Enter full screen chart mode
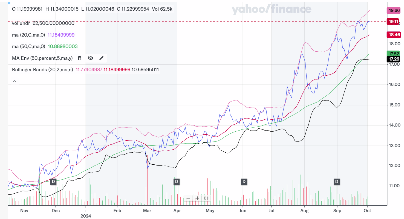 pos(206,198)
